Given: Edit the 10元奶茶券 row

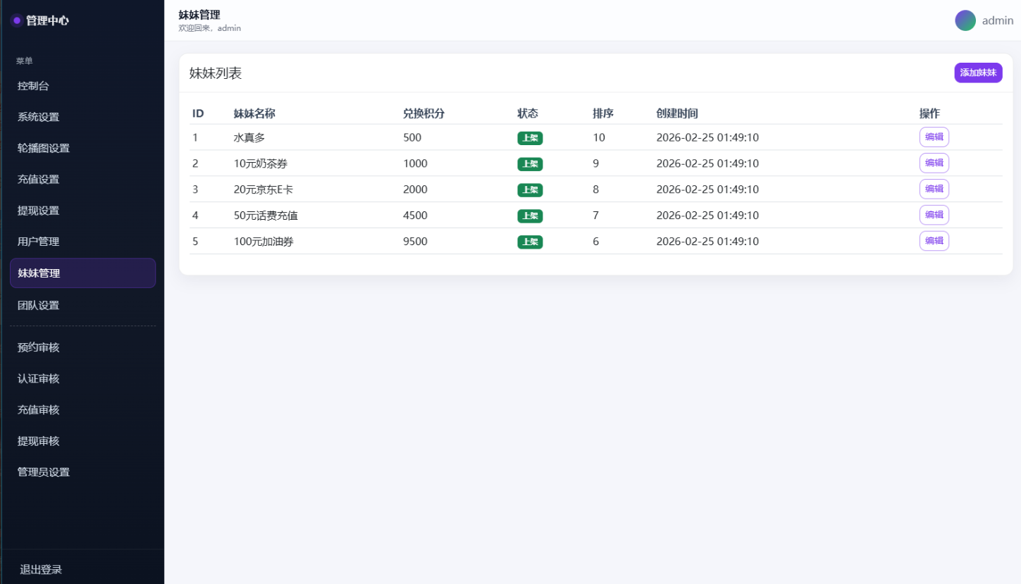Looking at the screenshot, I should (x=934, y=163).
